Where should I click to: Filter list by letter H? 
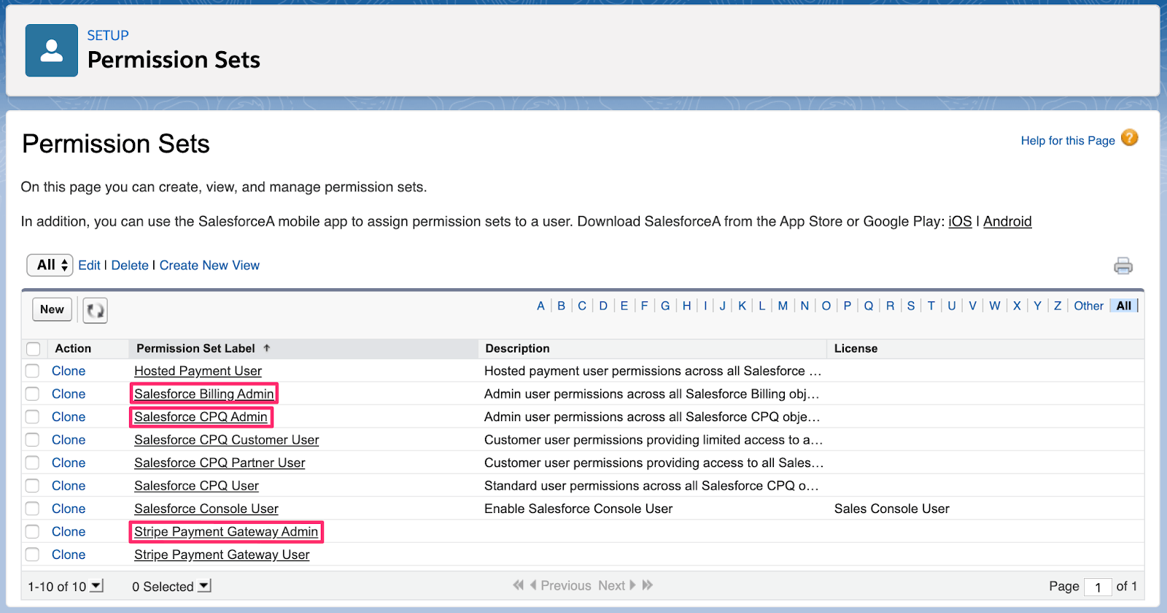coord(686,306)
